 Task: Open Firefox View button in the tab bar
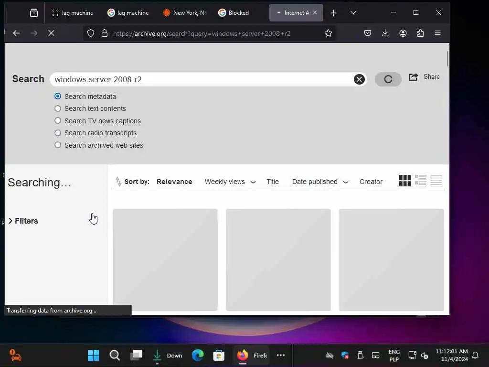pyautogui.click(x=34, y=13)
